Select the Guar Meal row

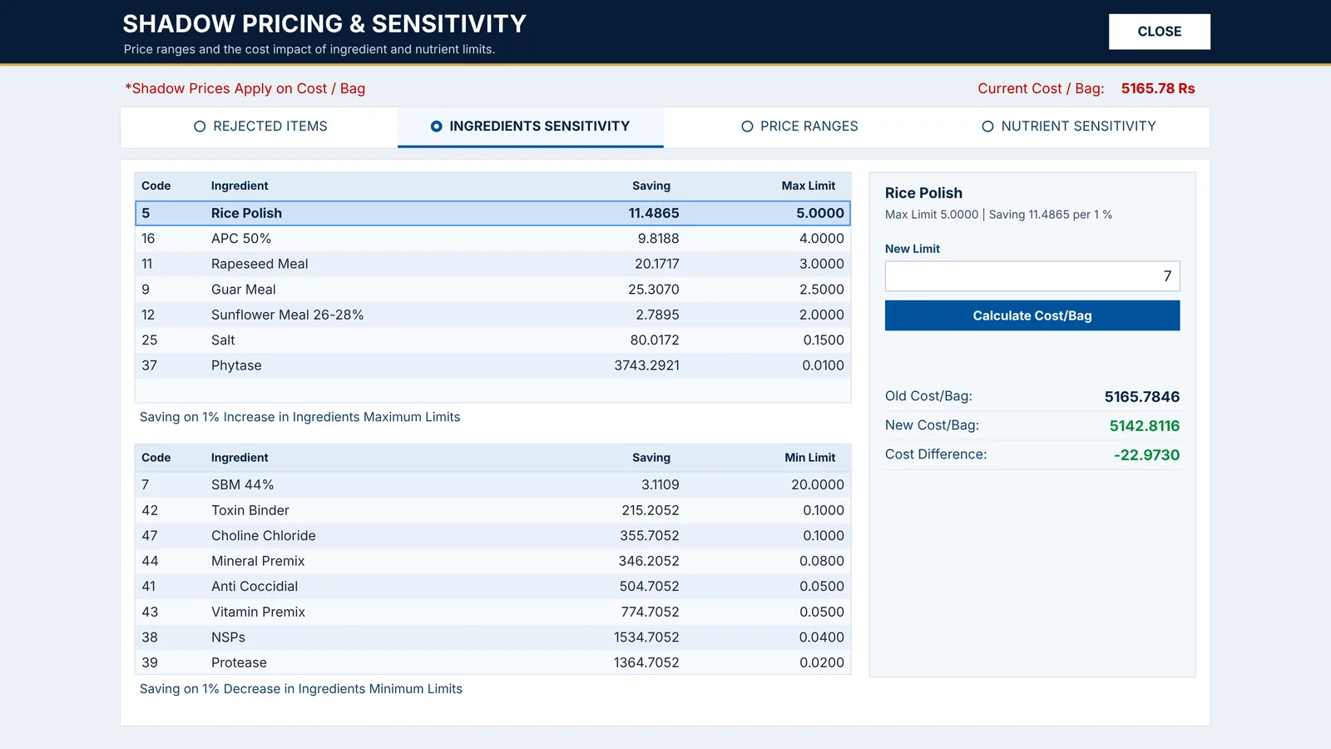coord(492,290)
